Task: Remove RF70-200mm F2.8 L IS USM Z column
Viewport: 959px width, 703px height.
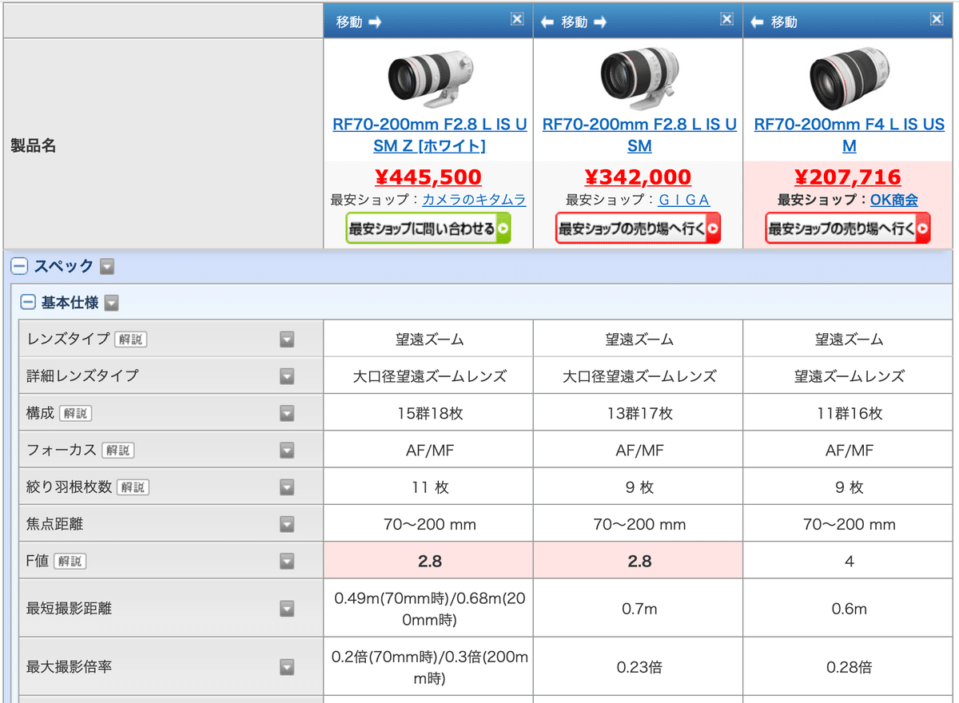Action: (x=517, y=19)
